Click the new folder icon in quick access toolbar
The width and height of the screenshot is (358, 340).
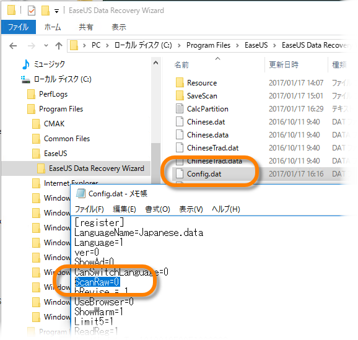pos(45,11)
